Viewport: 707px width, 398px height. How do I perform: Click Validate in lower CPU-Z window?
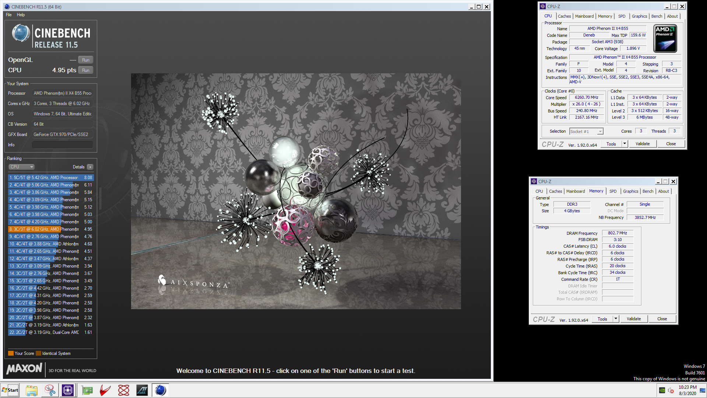pos(634,319)
